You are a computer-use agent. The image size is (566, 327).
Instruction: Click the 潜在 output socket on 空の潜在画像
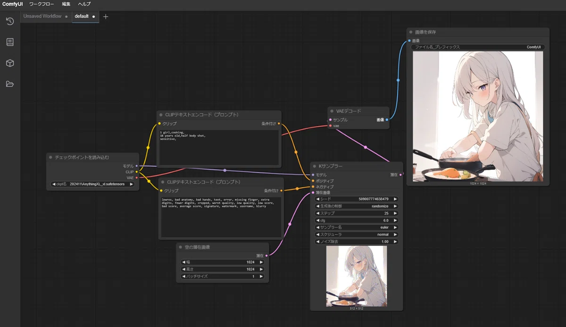[x=266, y=256]
